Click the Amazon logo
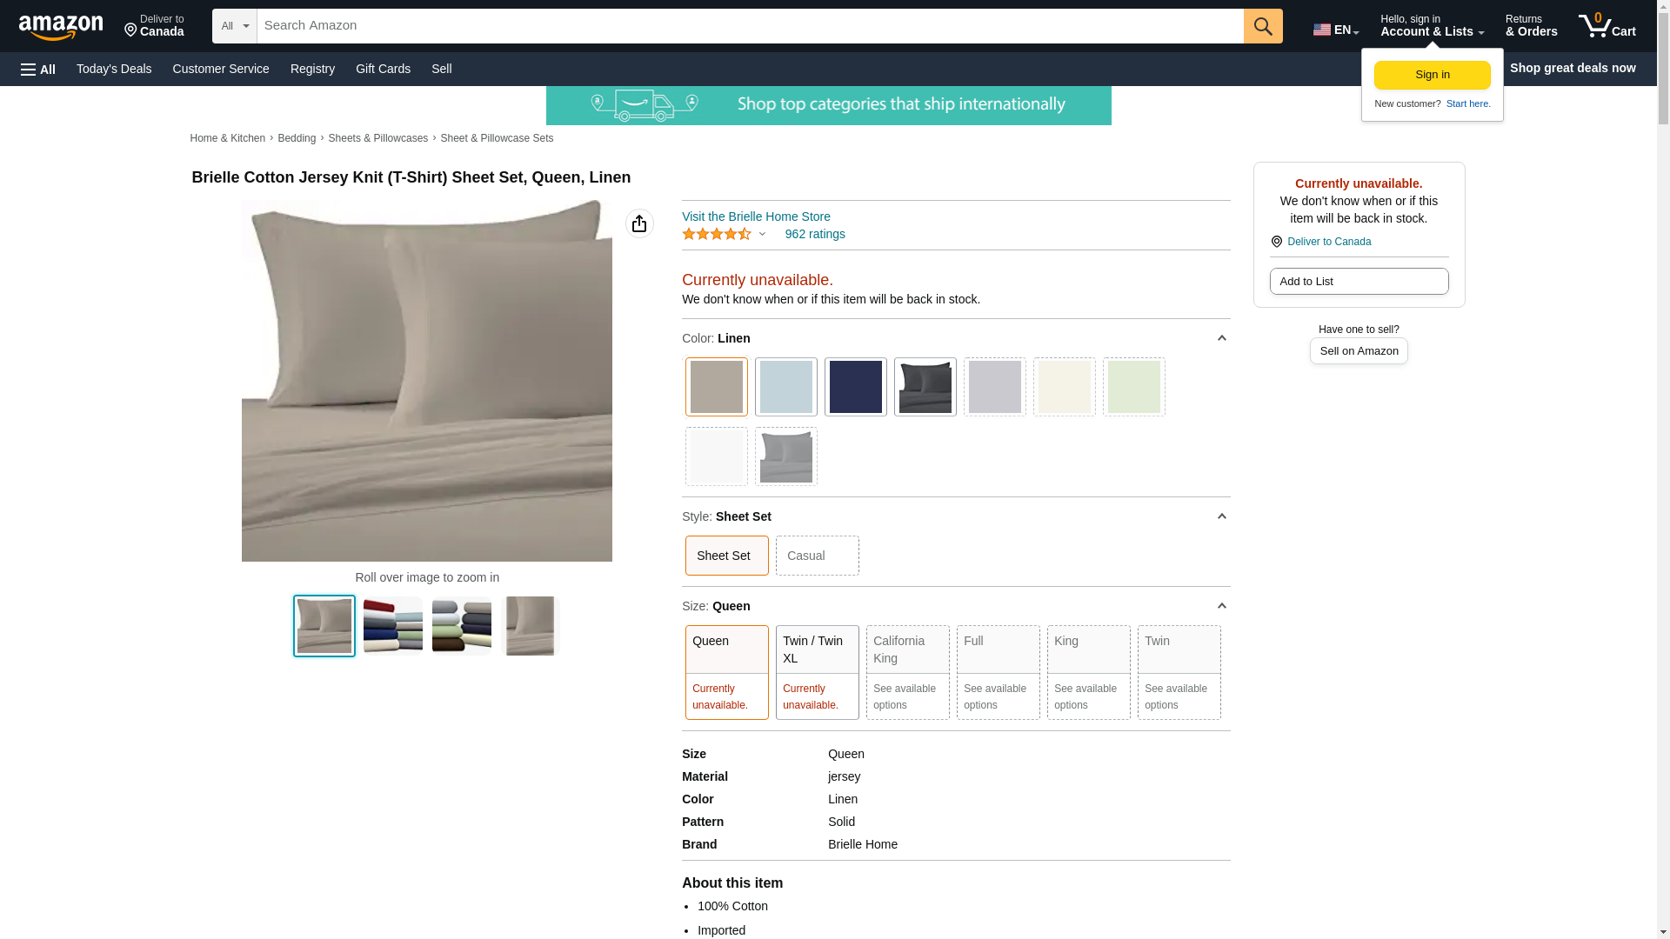The height and width of the screenshot is (939, 1670). tap(61, 27)
